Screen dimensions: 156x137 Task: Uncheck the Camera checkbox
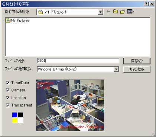tap(8, 90)
